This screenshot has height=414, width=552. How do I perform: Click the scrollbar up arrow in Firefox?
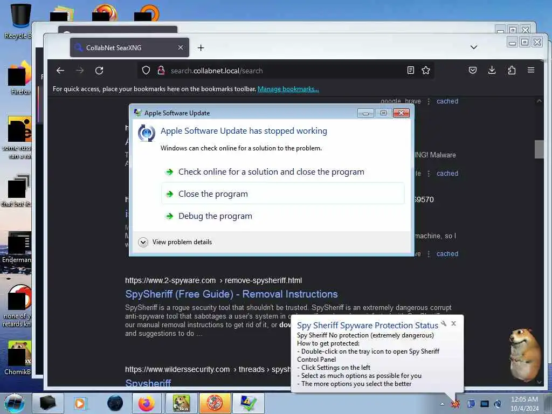point(539,101)
